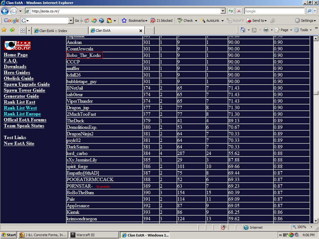Click the Spawn Tower Guide link
Screen dimensions: 319x239
(24, 90)
